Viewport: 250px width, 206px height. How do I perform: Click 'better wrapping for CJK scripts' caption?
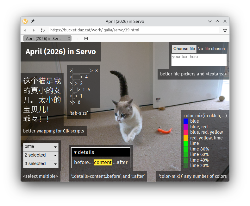coord(53,131)
